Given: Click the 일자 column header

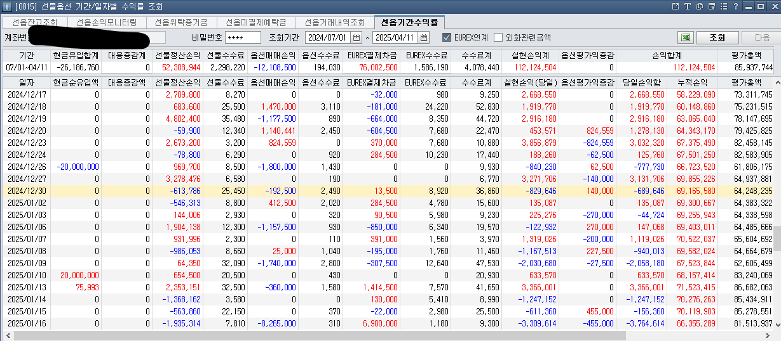Looking at the screenshot, I should (x=27, y=82).
